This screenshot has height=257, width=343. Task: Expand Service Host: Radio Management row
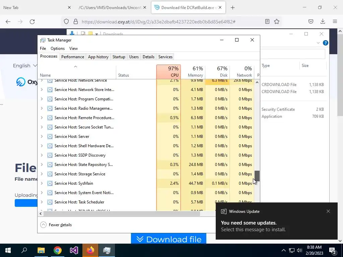tap(42, 108)
